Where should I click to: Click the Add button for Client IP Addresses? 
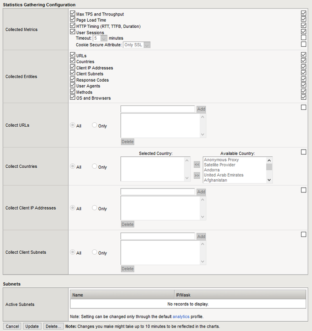point(201,192)
